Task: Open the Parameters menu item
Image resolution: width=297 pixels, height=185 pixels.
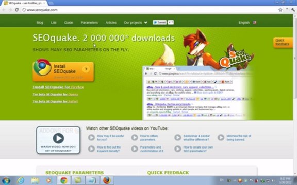Action: [x=89, y=23]
